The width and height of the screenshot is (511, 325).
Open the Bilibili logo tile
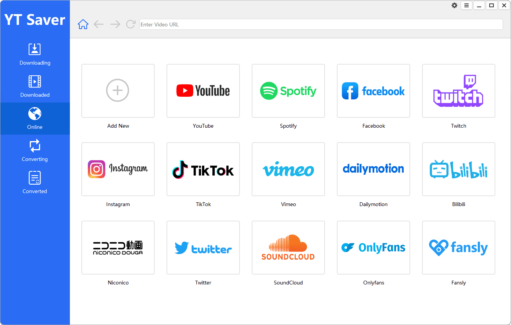[x=459, y=169]
